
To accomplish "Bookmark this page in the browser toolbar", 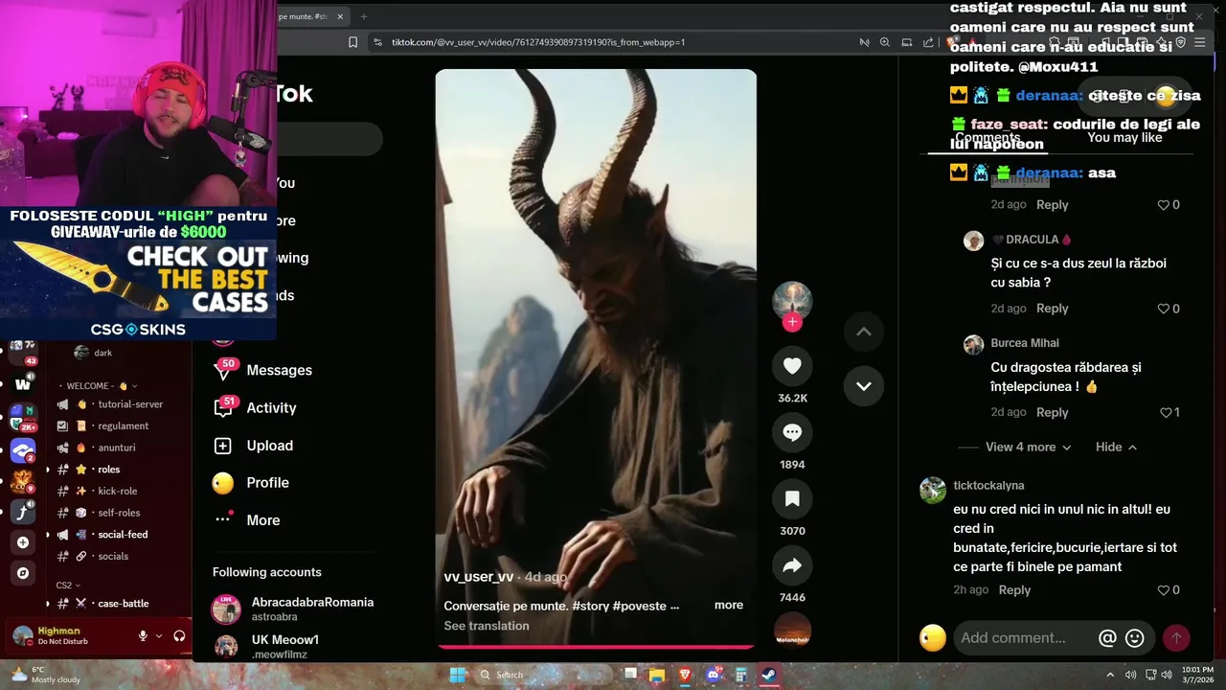I will (353, 42).
